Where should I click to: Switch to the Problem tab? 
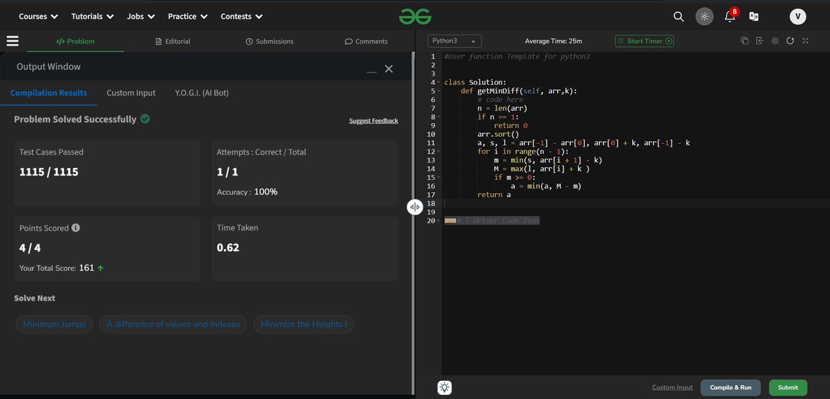pos(75,41)
